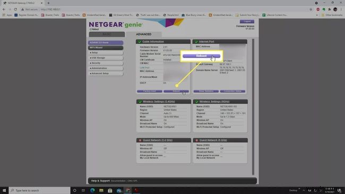This screenshot has height=194, width=345.
Task: Open the Other bookmarks folder
Action: [332, 15]
